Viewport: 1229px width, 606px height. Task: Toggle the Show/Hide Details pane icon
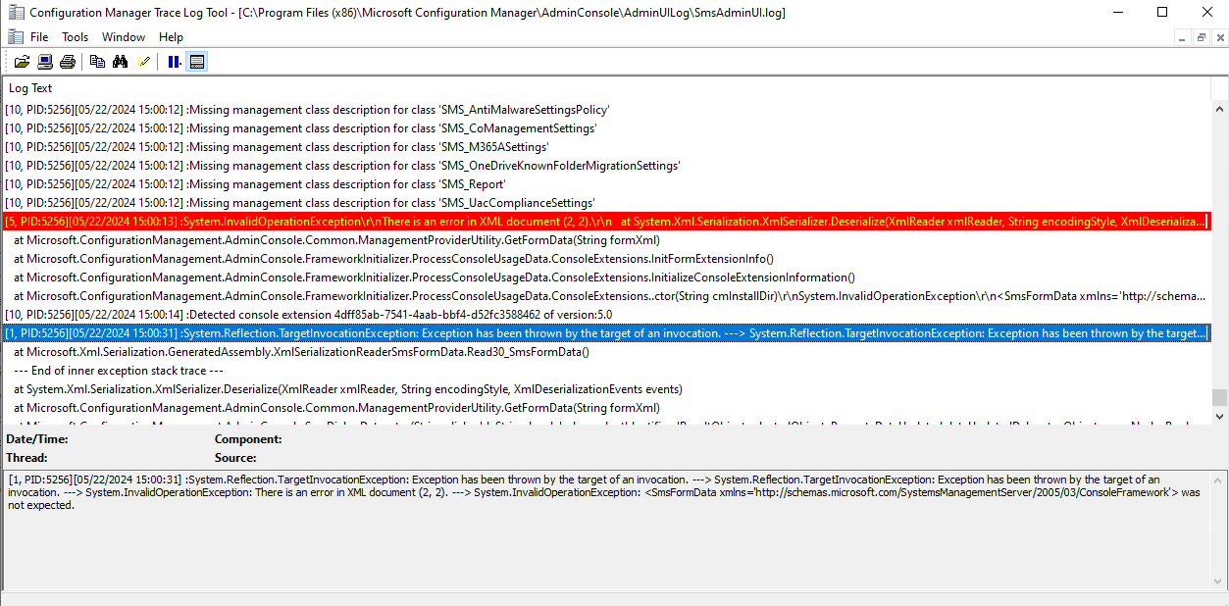(x=197, y=62)
